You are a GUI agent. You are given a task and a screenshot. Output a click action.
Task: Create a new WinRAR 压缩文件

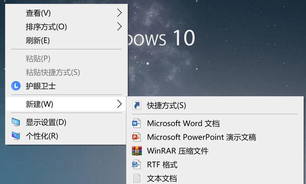click(x=215, y=150)
